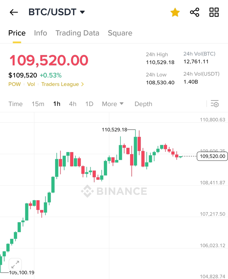
Task: Select the 1D chart interval
Action: (89, 104)
